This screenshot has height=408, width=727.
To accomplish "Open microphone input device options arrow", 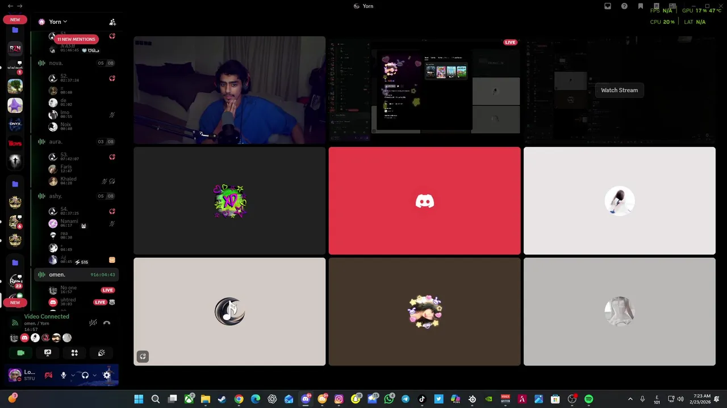I will point(73,375).
